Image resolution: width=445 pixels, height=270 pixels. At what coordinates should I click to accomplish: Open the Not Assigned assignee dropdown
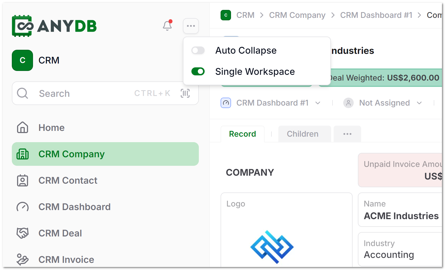[x=383, y=103]
